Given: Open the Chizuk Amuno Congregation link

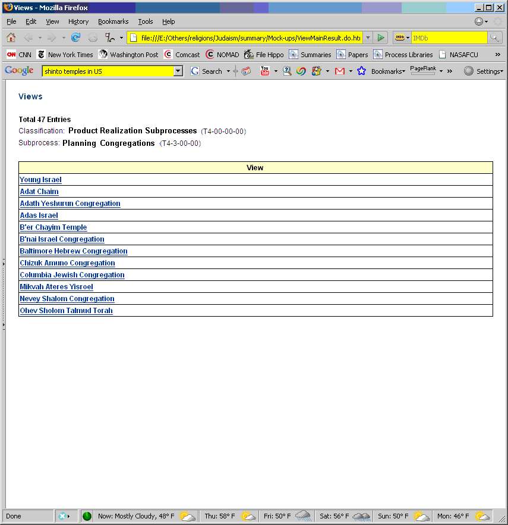Looking at the screenshot, I should tap(68, 263).
